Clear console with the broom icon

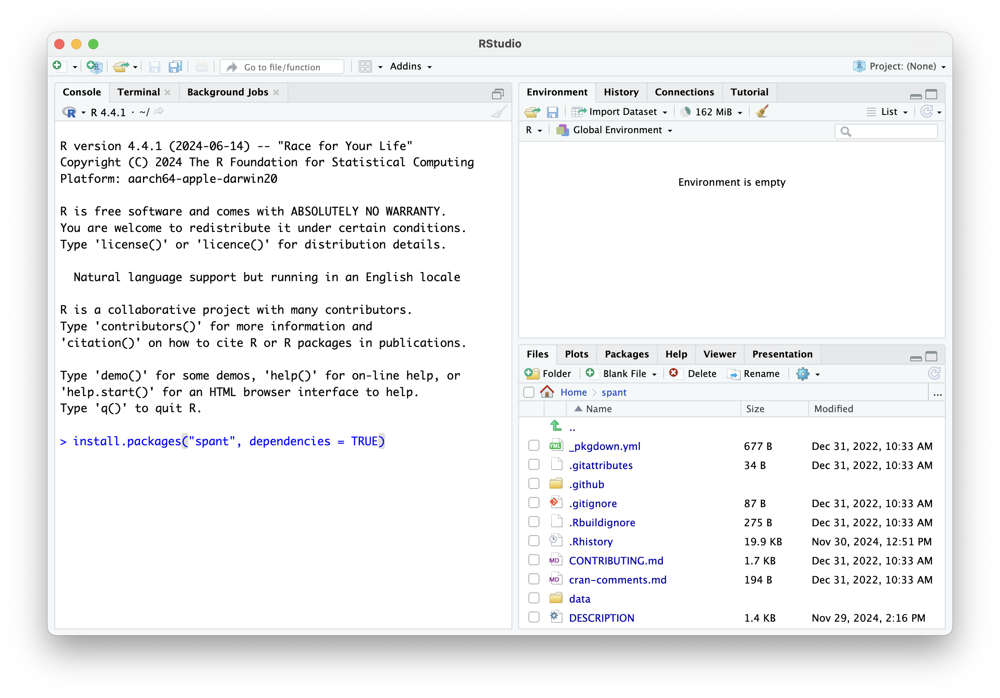click(x=499, y=112)
